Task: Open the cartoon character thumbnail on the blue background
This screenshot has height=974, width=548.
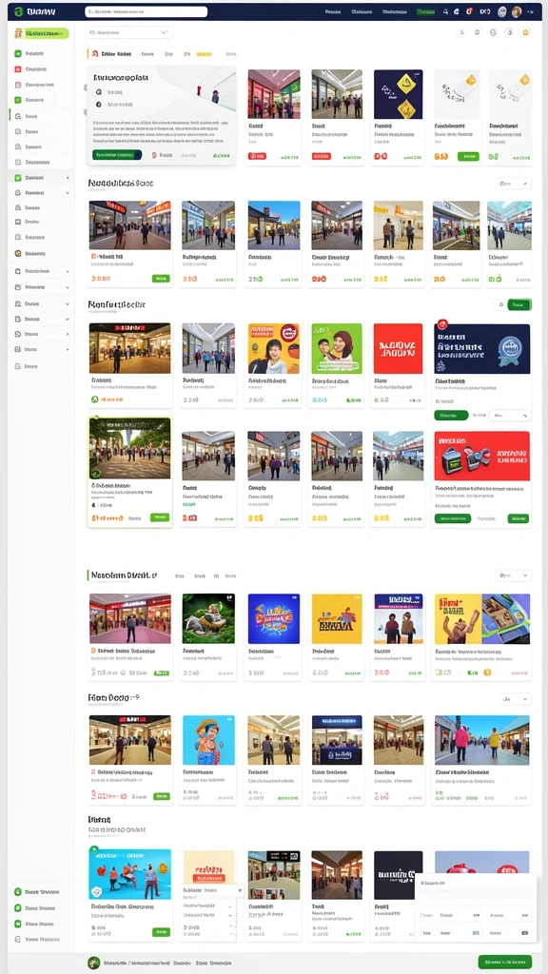Action: [x=208, y=740]
